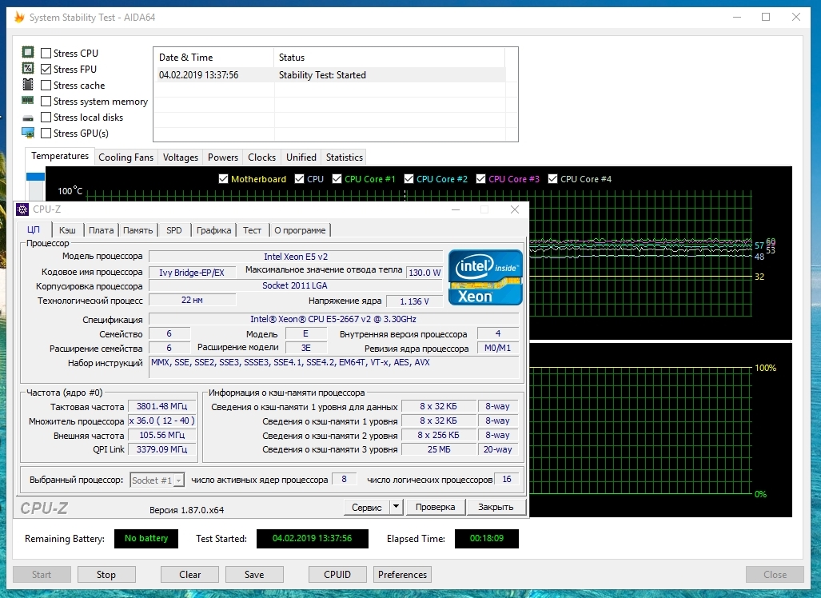Click the specification E5-2667 v2 field
The width and height of the screenshot is (821, 598).
pos(333,319)
